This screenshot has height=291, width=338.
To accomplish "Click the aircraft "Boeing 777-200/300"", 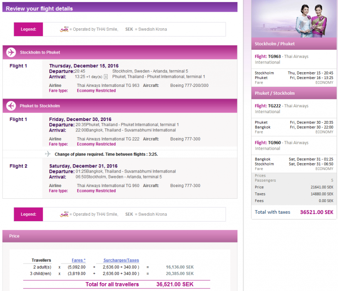I will [189, 85].
